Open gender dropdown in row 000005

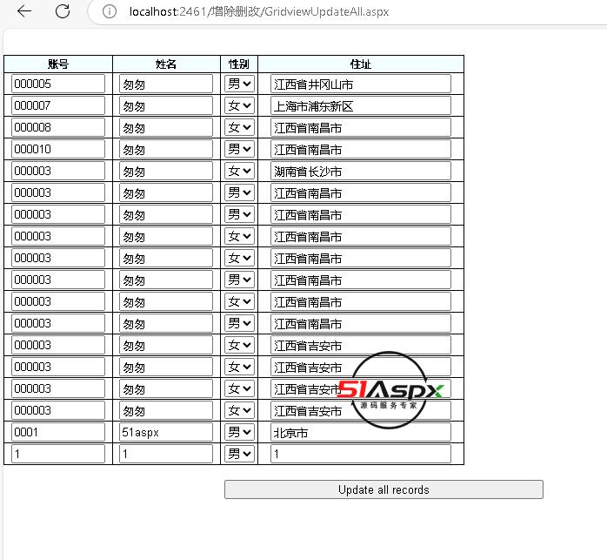point(239,84)
